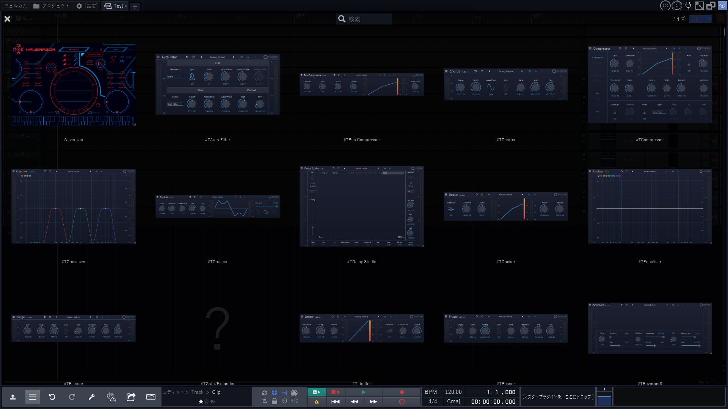Click the plug icon in the top bar
The width and height of the screenshot is (728, 409).
(x=688, y=6)
